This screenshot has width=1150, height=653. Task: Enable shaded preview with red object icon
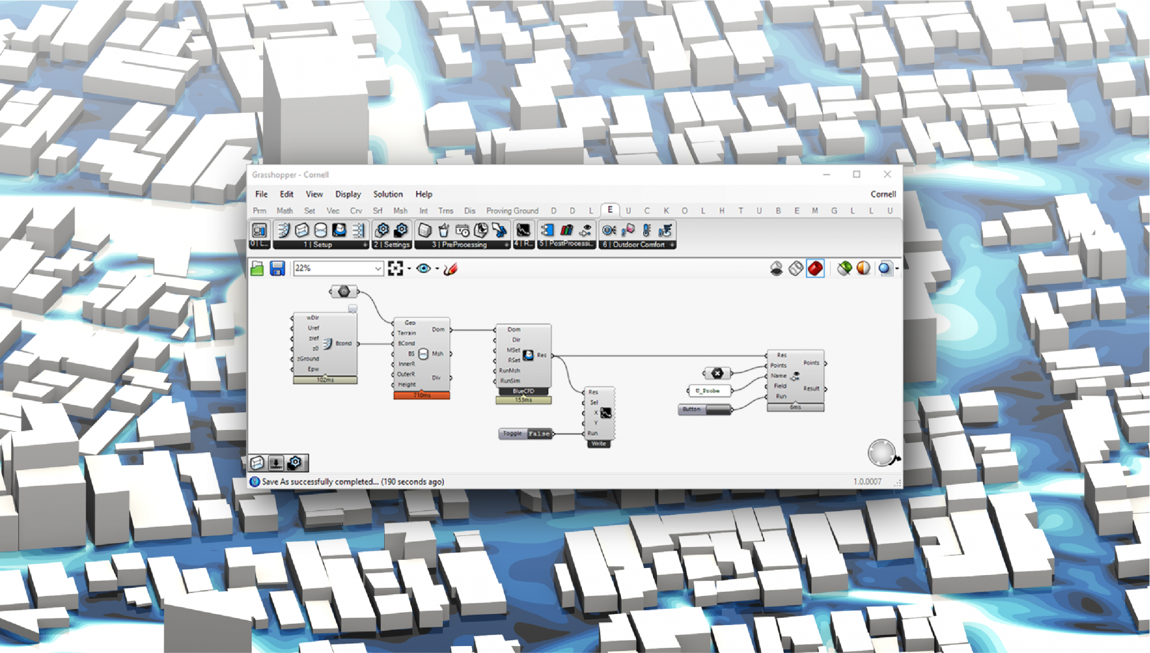pos(815,268)
